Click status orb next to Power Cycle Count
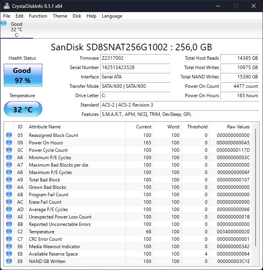Screen dimensions: 263x270 (9, 150)
